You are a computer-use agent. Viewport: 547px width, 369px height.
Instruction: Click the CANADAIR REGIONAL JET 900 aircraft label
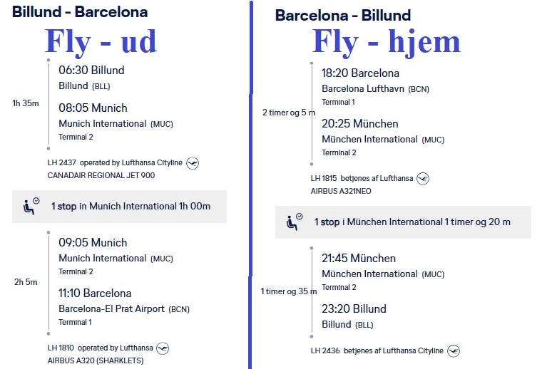[101, 175]
